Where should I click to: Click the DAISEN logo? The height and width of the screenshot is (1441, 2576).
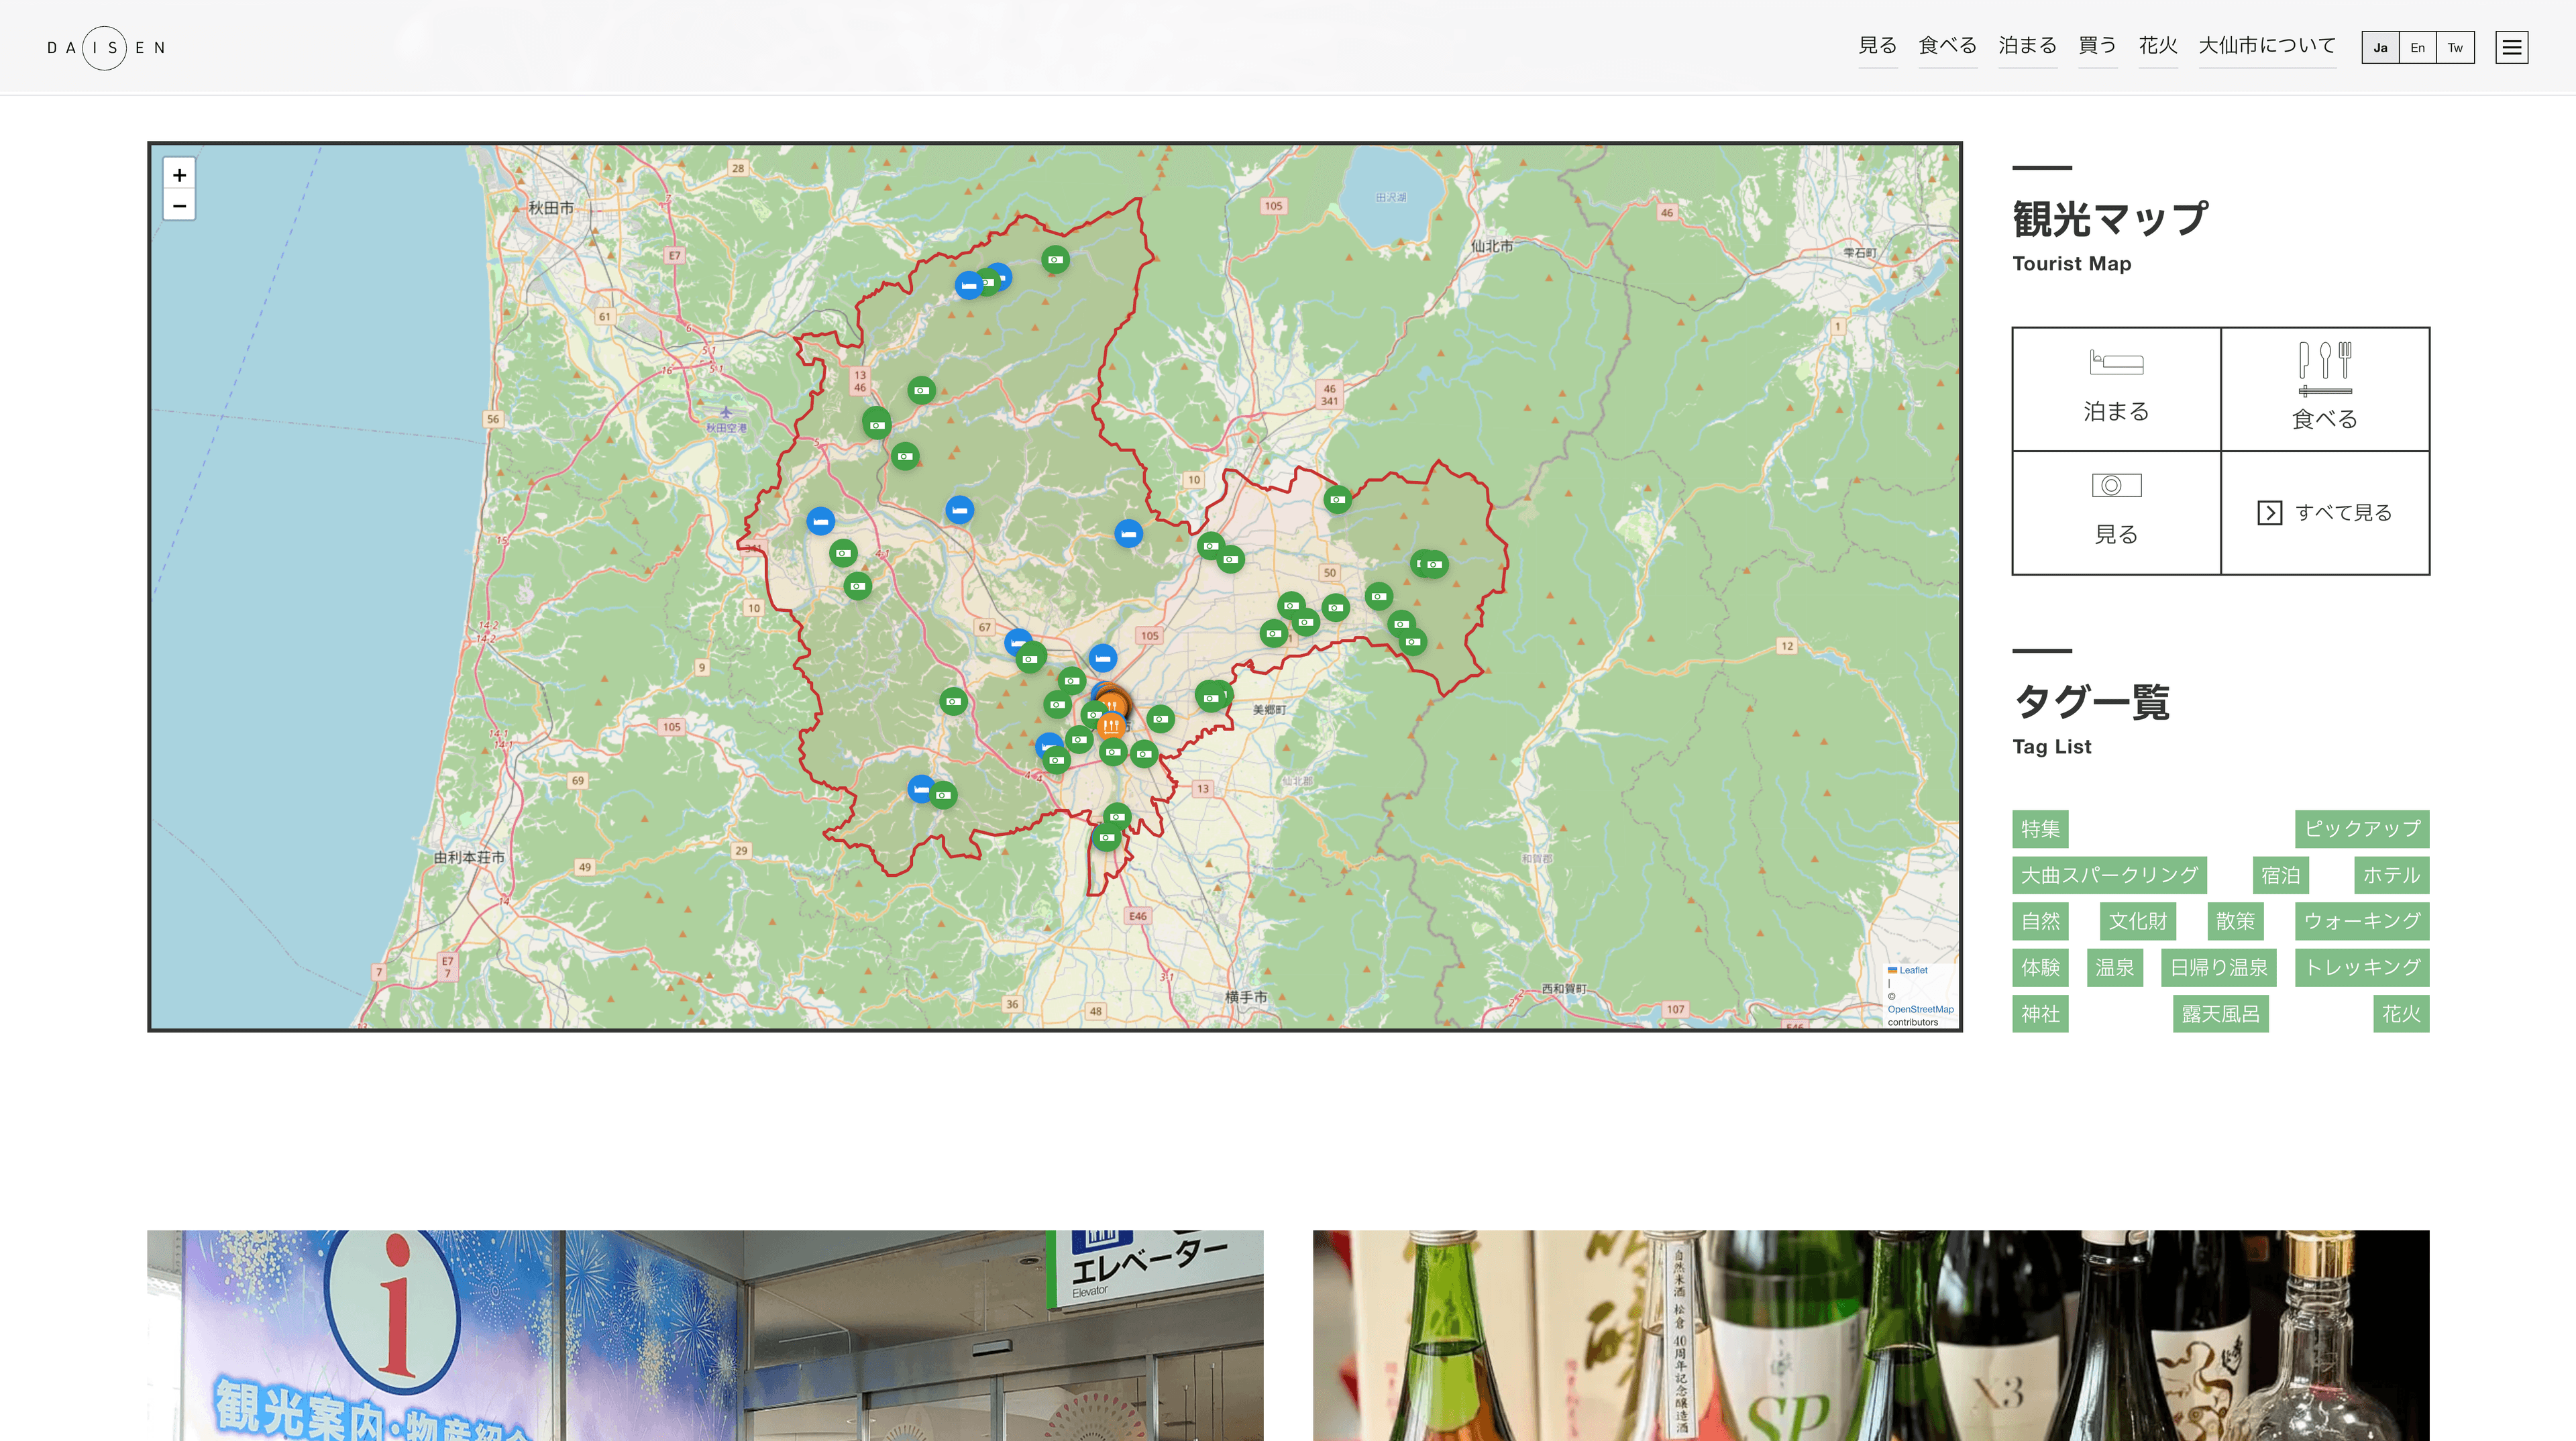pos(105,47)
